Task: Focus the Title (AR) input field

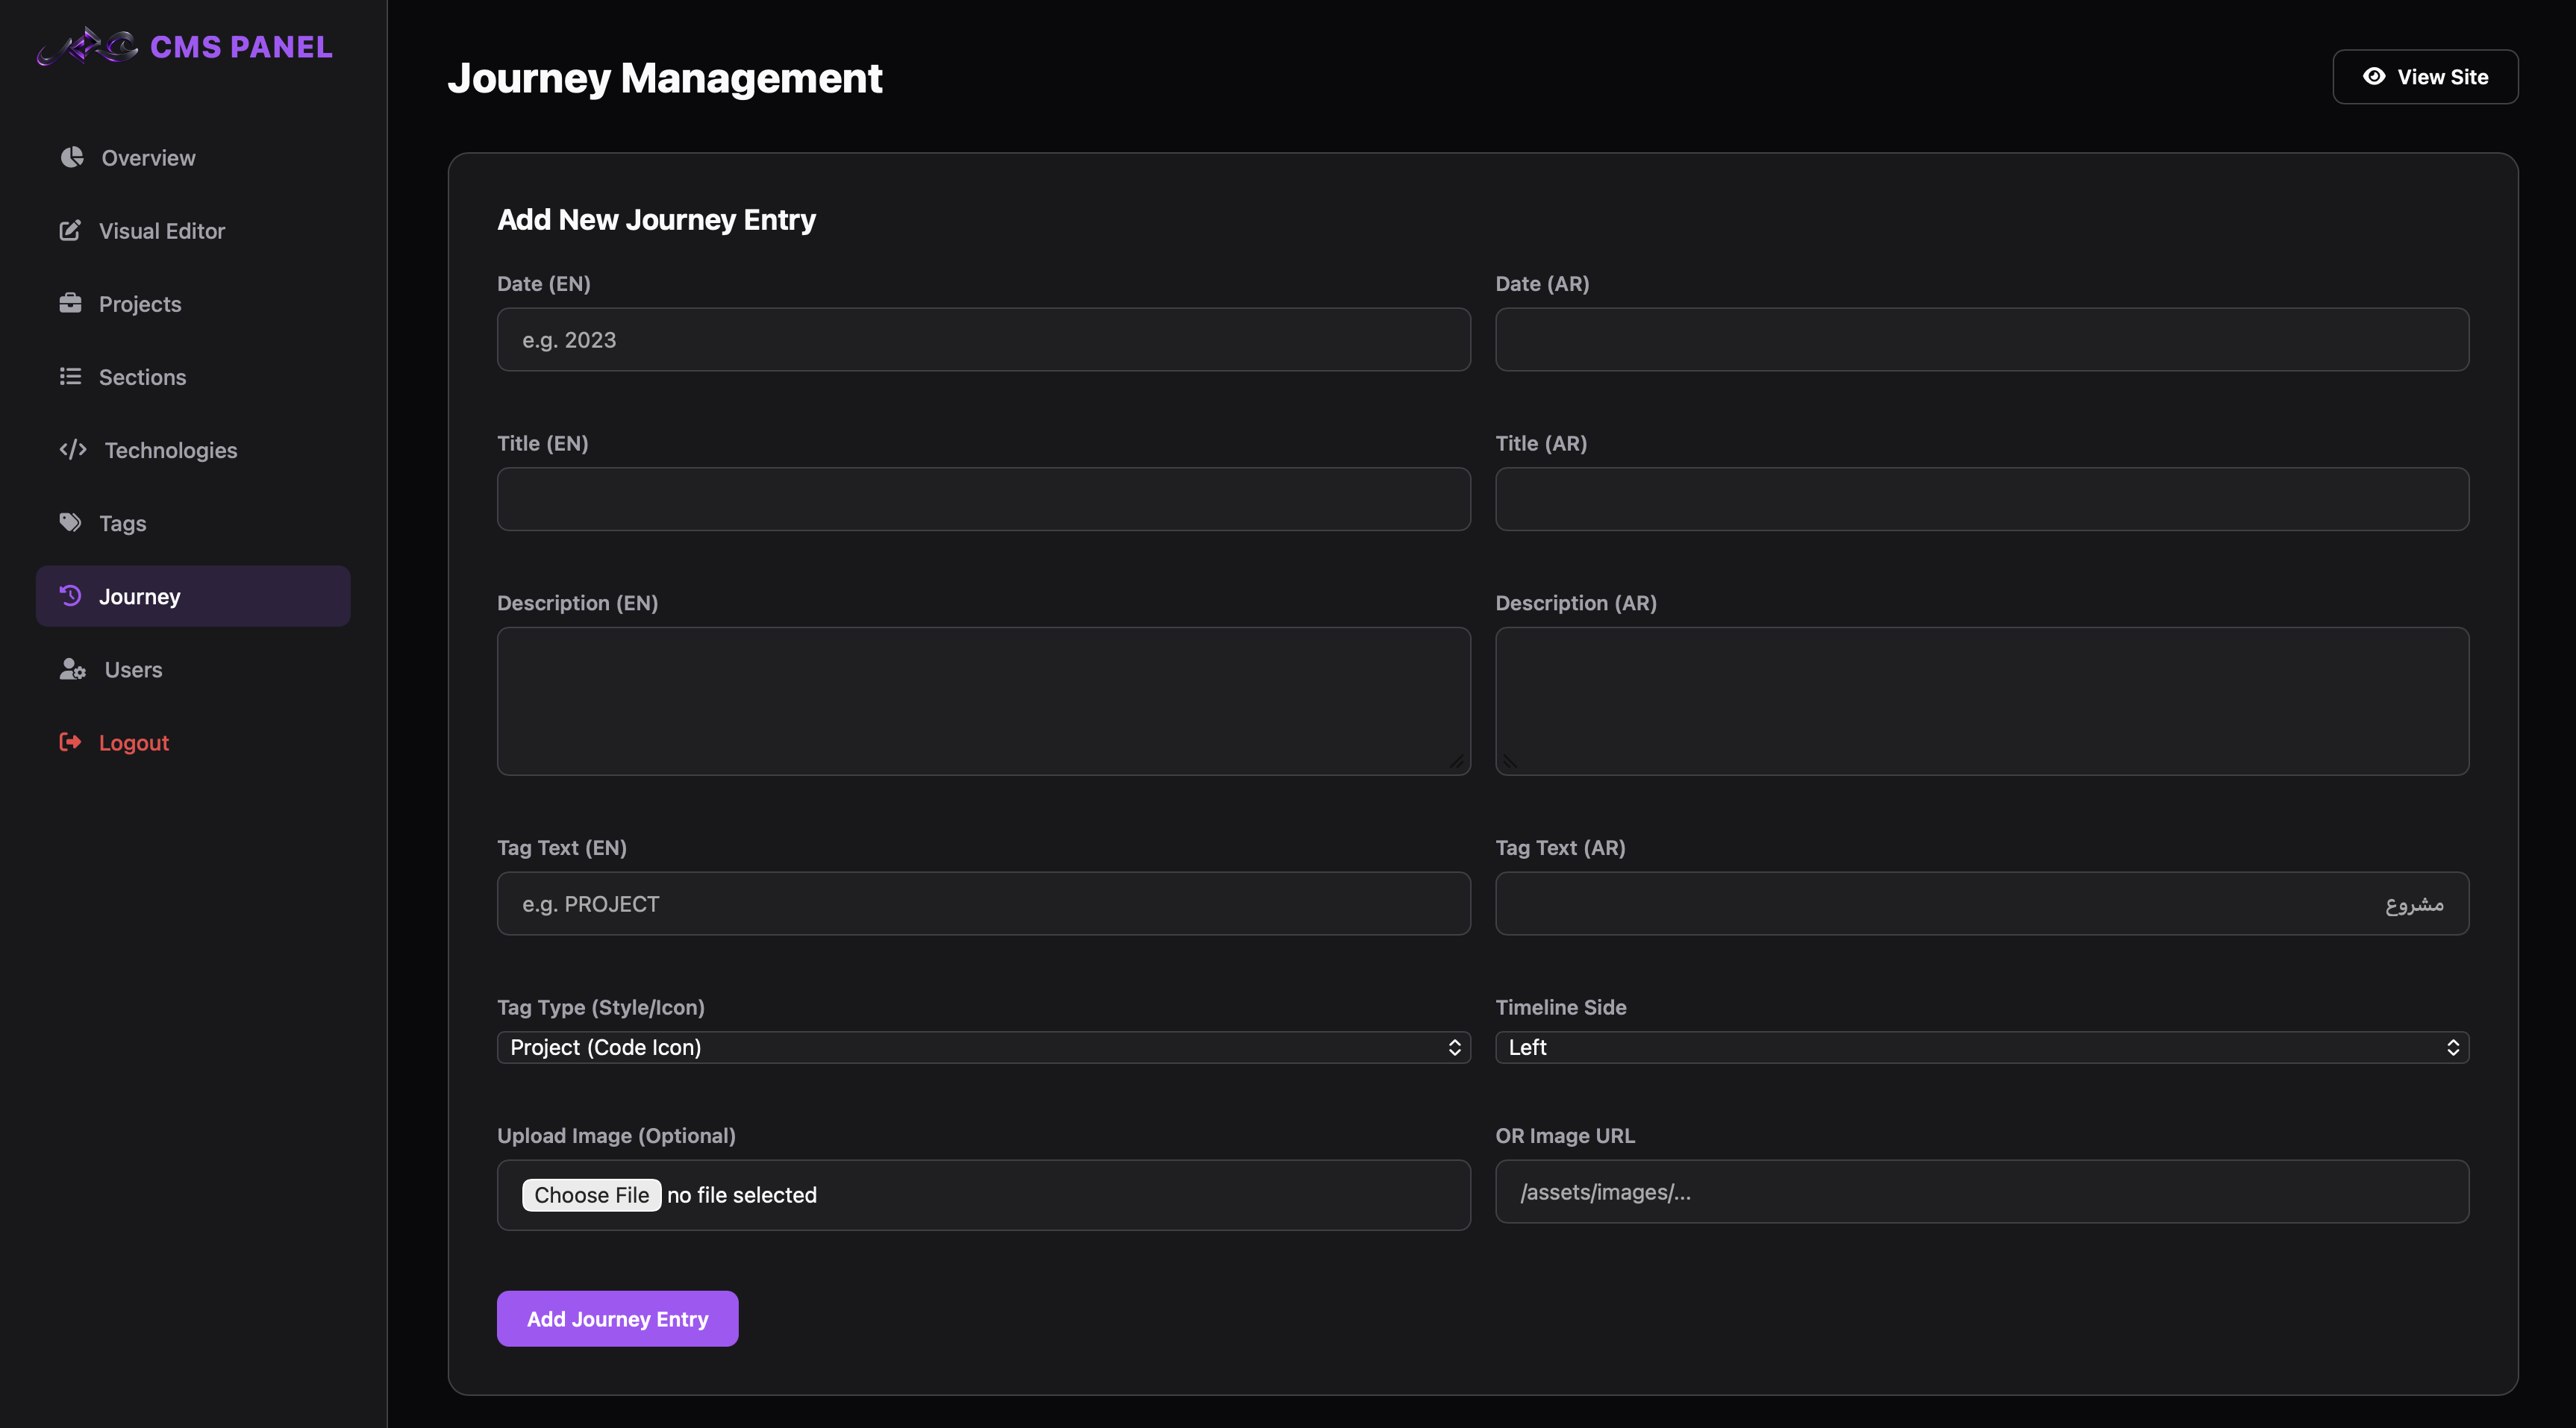Action: coord(1981,499)
